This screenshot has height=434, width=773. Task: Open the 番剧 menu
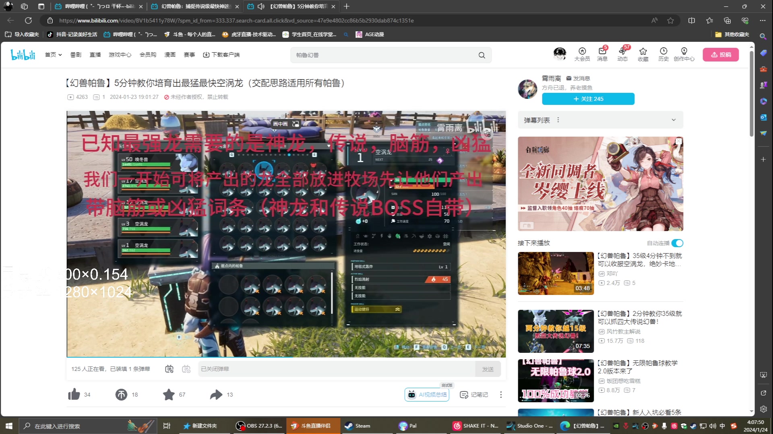76,55
